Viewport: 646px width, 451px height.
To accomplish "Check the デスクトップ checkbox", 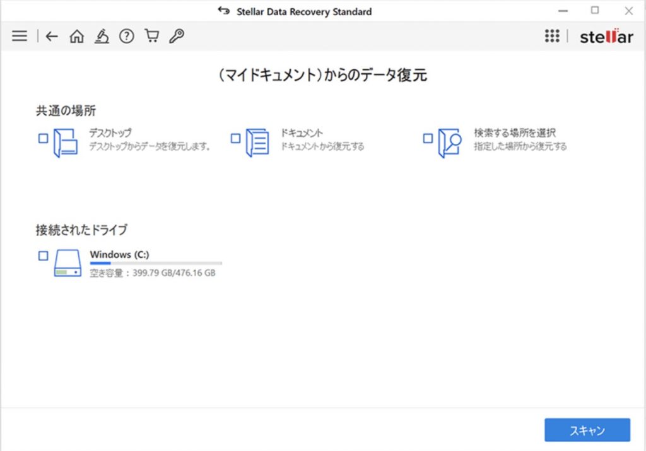I will (44, 138).
